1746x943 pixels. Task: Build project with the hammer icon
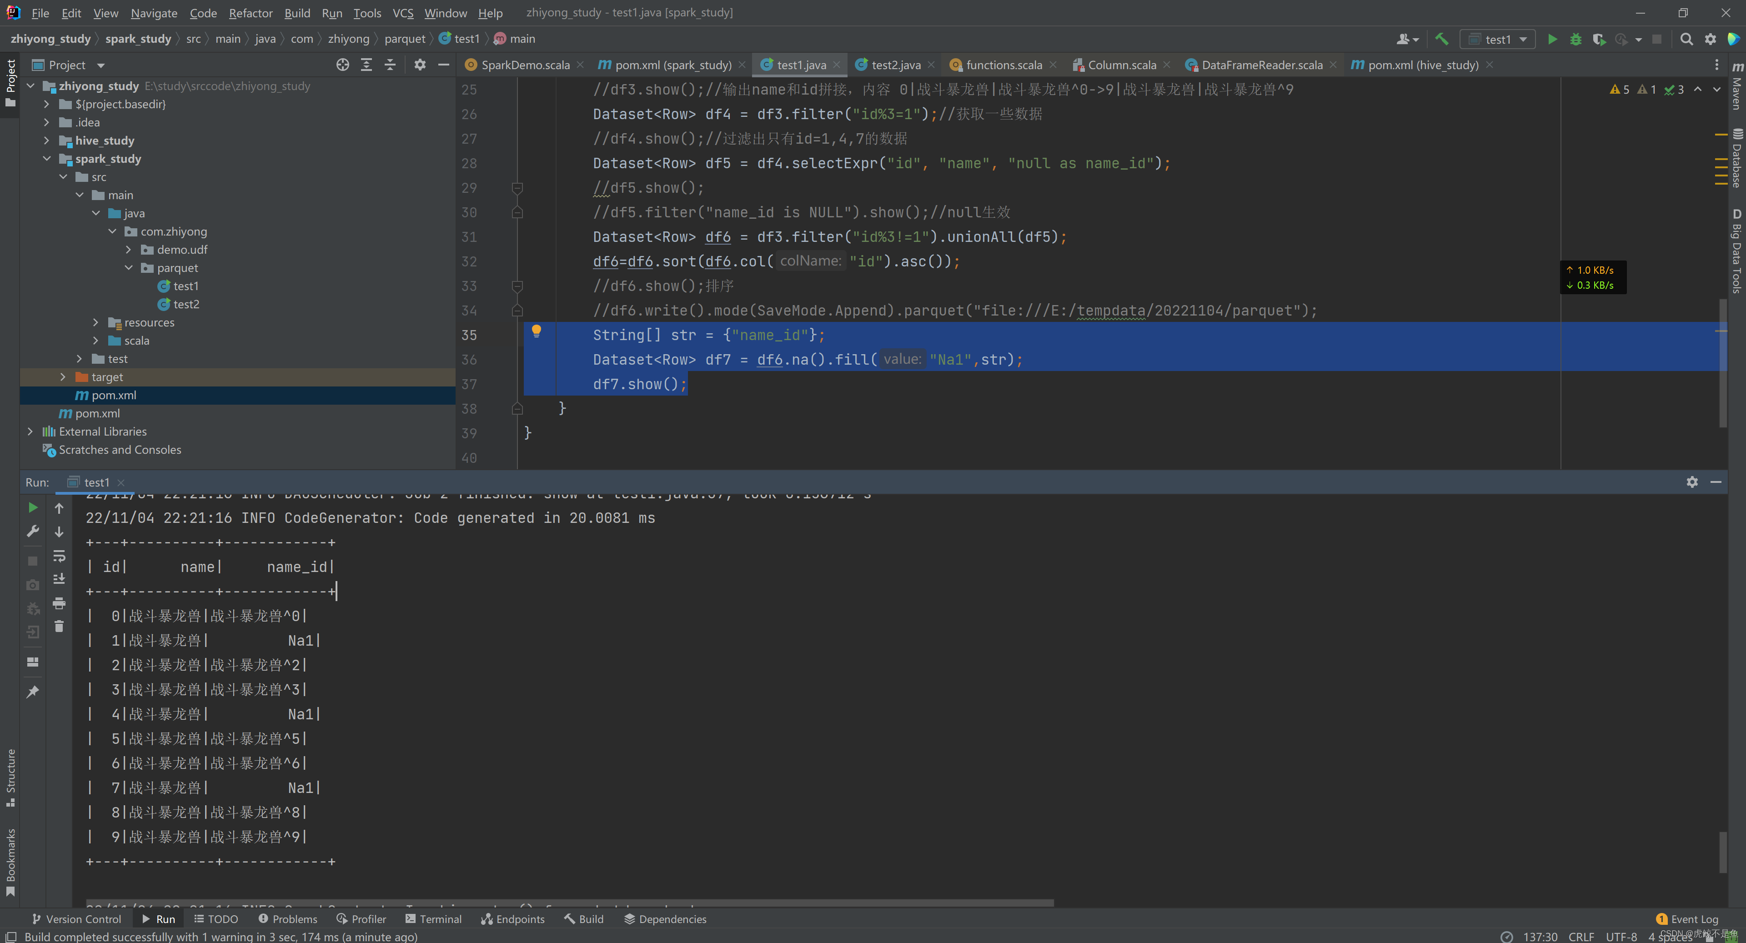1442,39
